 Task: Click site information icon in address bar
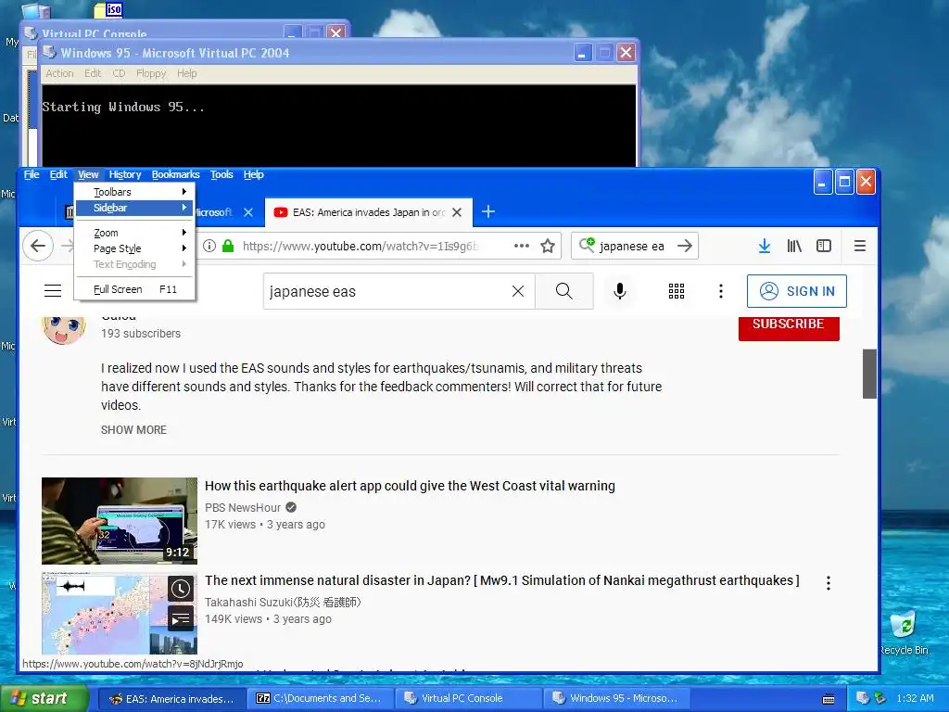point(209,246)
